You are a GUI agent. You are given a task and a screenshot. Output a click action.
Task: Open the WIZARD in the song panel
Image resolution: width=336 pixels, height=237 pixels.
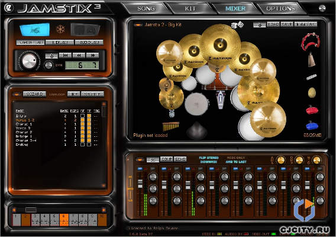click(34, 94)
